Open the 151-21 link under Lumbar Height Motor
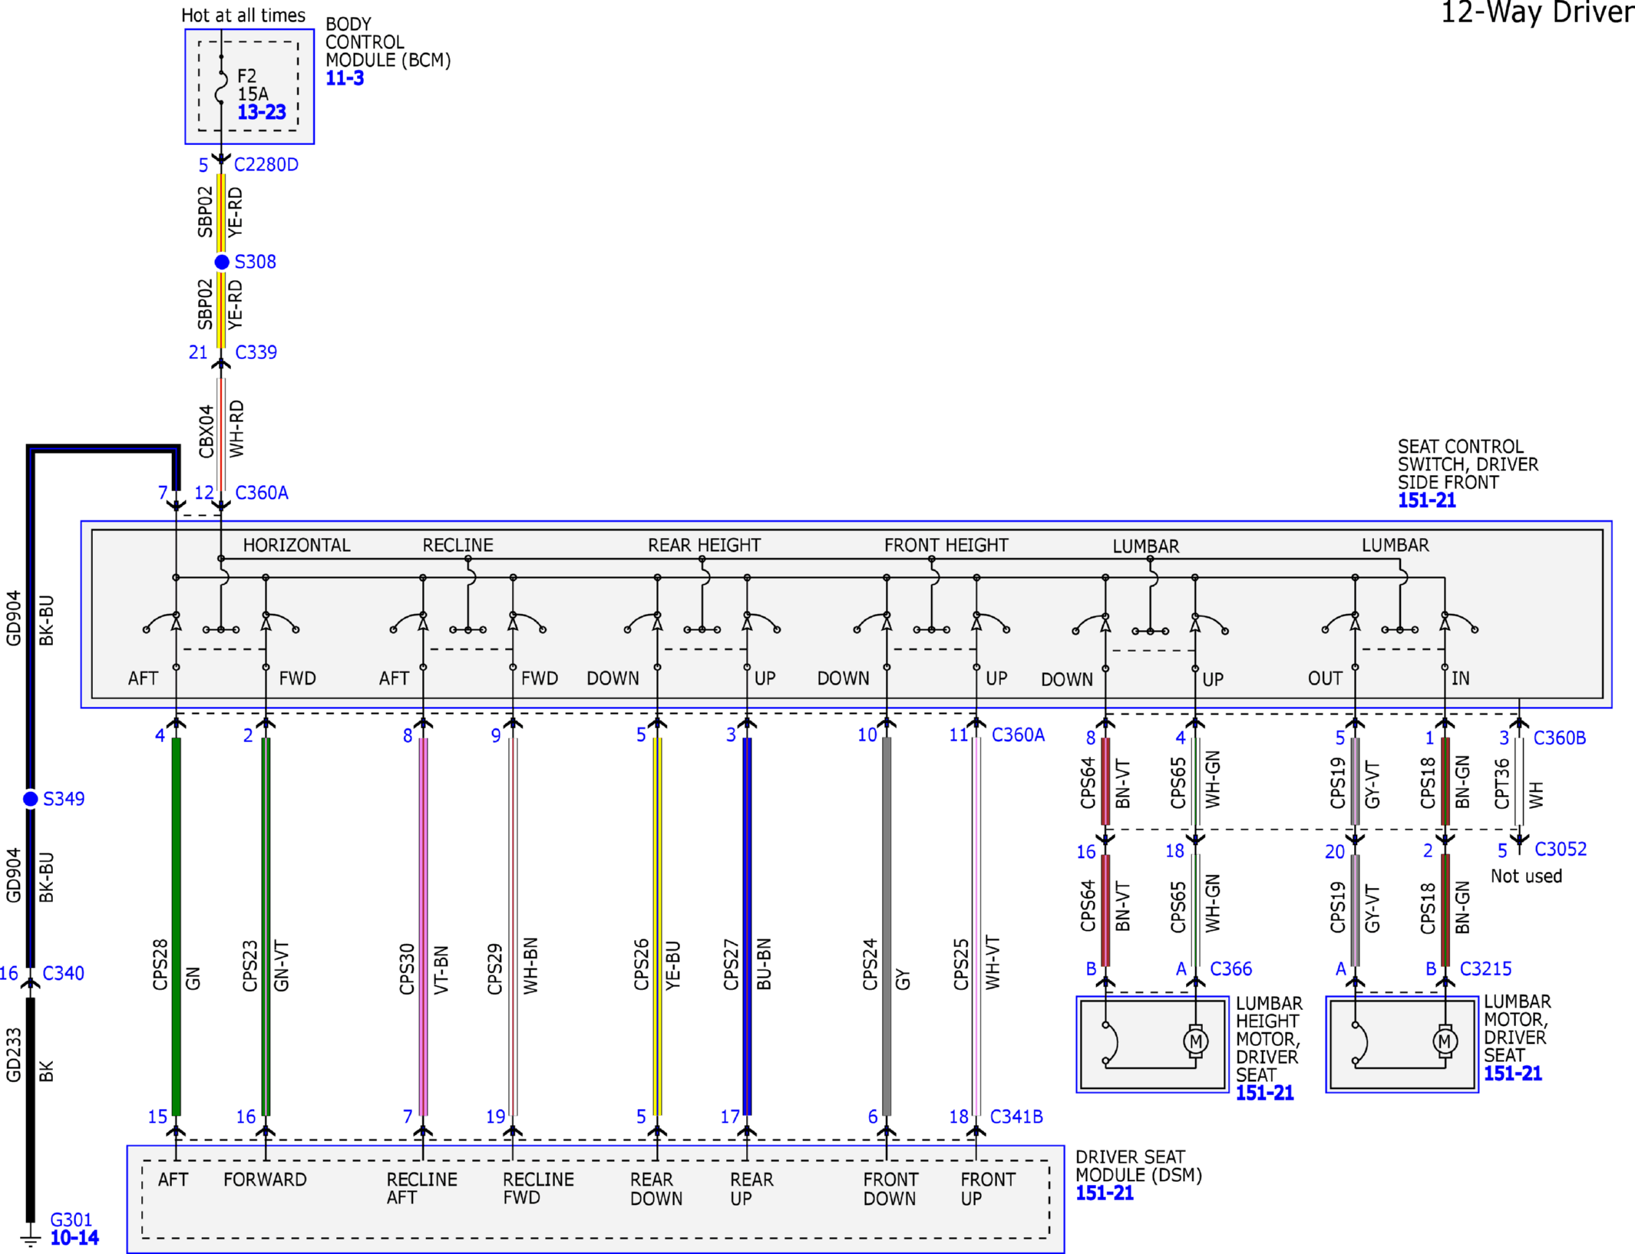 (1264, 1093)
